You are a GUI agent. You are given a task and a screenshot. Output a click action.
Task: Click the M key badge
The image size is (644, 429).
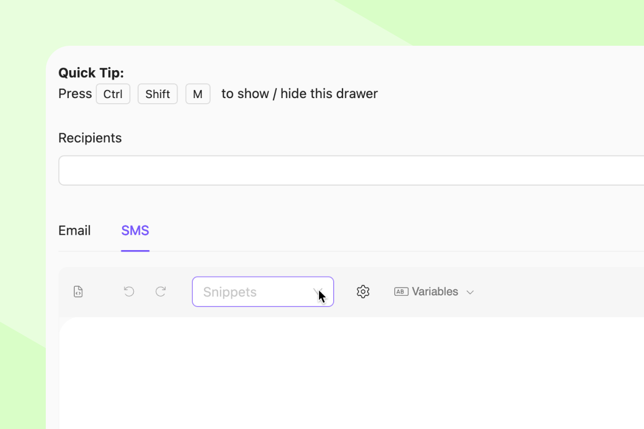(x=198, y=94)
